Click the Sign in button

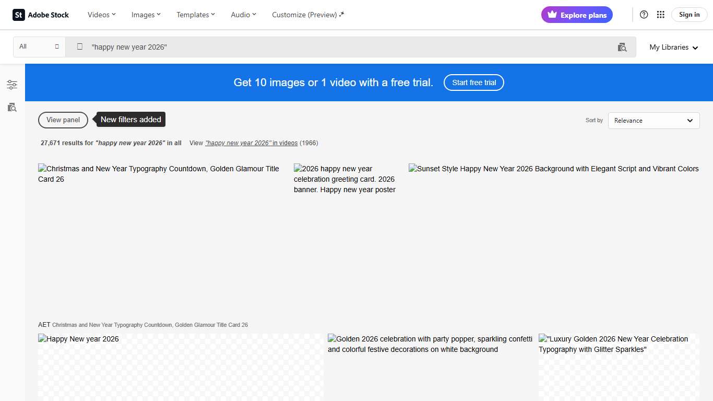coord(689,15)
